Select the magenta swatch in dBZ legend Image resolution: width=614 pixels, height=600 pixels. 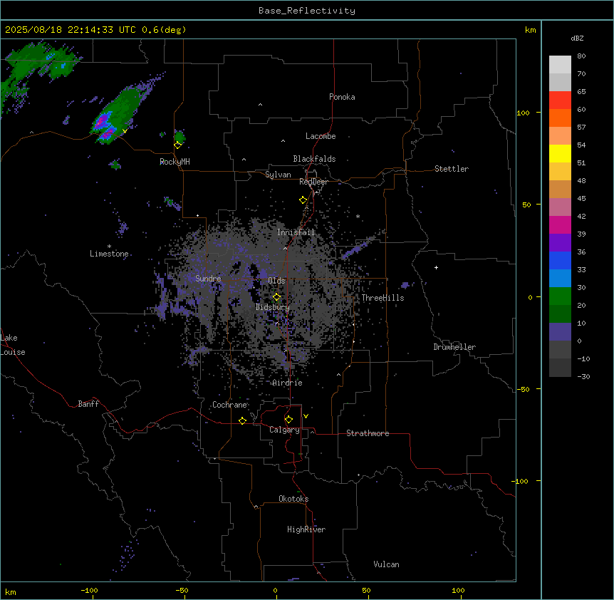click(x=560, y=224)
